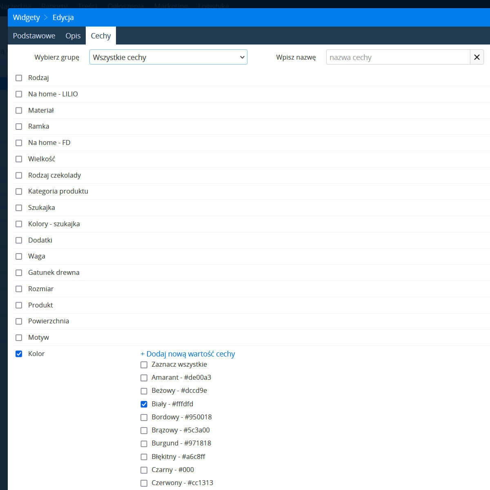
Task: Open the 'Wszystkie cechy' group dropdown
Action: [168, 57]
